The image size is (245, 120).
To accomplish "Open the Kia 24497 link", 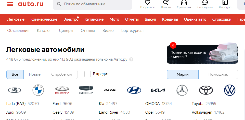I will [x=108, y=104].
